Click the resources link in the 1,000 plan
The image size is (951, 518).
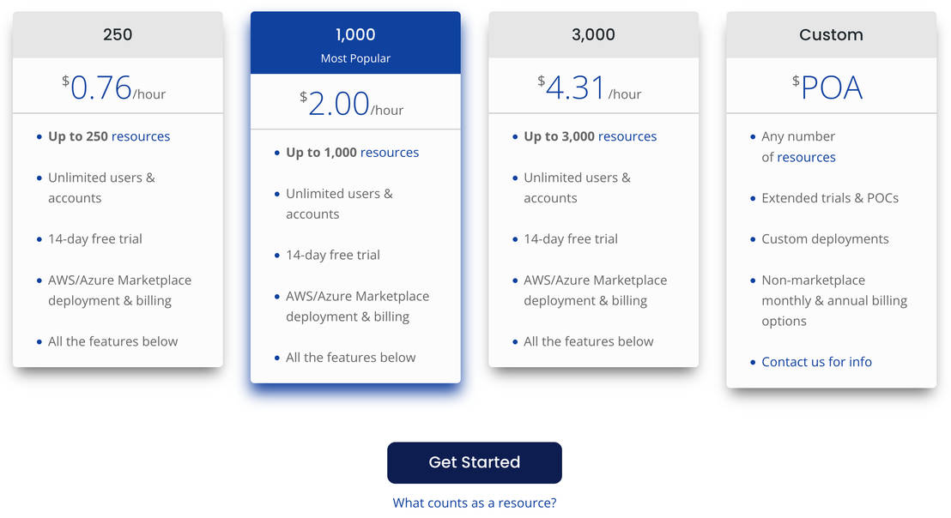click(390, 152)
